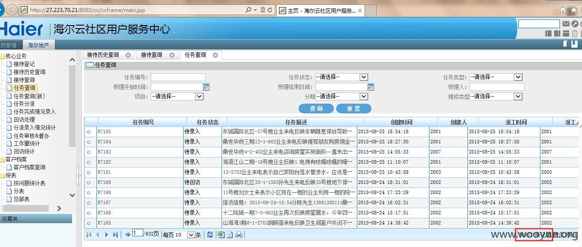Switch to the 海尔地产 module tab

[x=38, y=45]
